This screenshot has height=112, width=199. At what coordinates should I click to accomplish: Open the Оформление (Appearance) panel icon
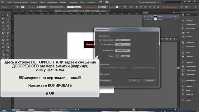[x=183, y=66]
